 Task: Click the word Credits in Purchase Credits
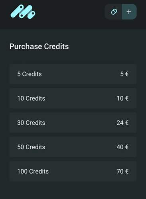coord(56,47)
